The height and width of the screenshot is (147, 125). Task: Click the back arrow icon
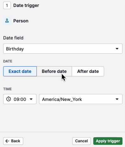coord(7,141)
